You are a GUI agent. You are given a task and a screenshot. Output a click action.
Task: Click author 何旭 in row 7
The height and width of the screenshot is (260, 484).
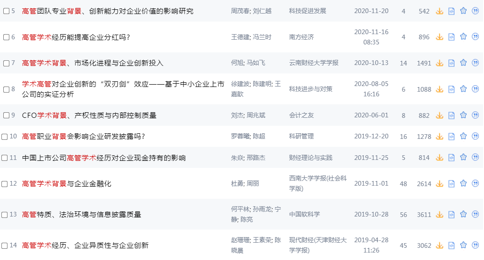pyautogui.click(x=237, y=63)
